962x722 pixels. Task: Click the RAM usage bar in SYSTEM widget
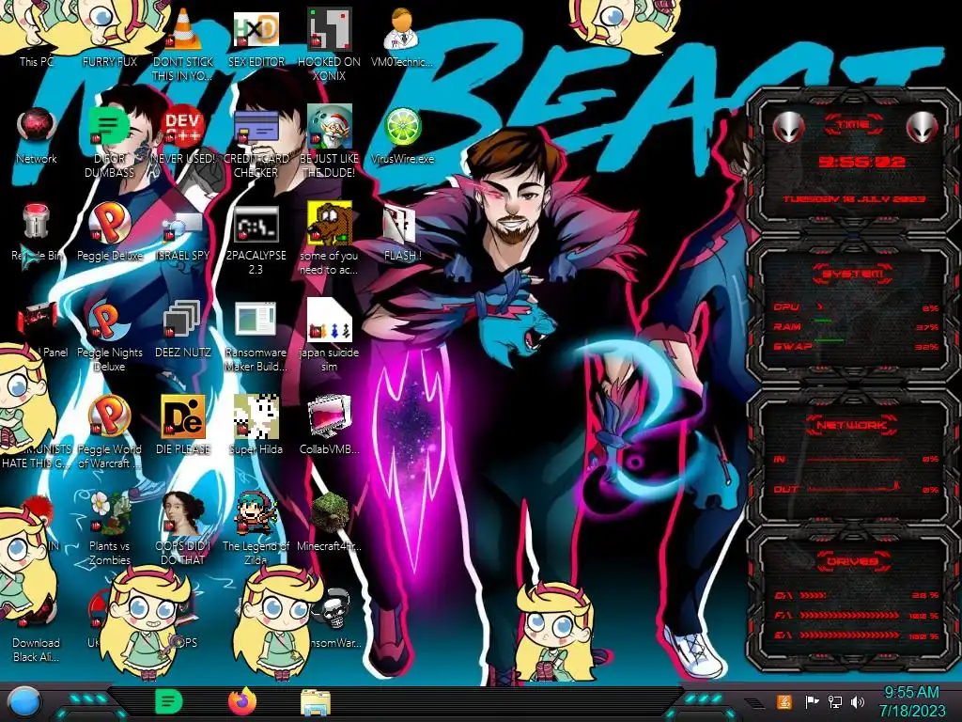tap(823, 321)
